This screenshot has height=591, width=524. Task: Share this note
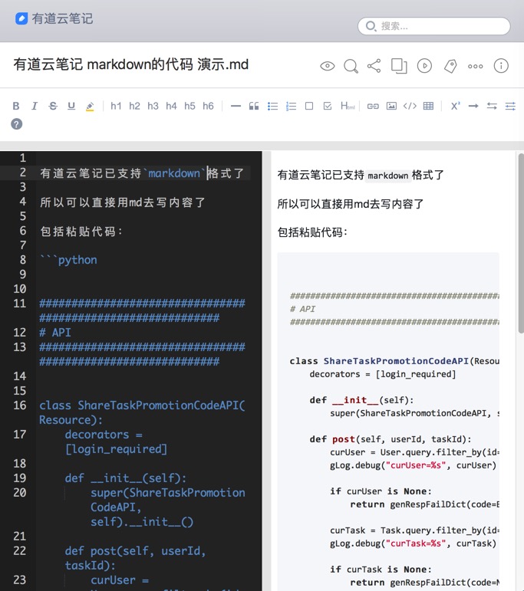(374, 66)
